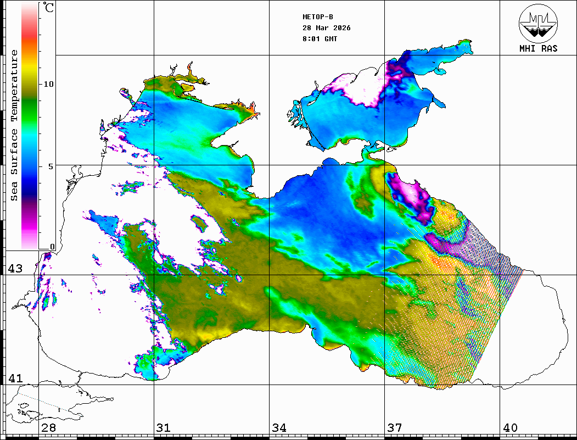This screenshot has height=440, width=577.
Task: Click the longitude 31 axis label
Action: [x=164, y=428]
